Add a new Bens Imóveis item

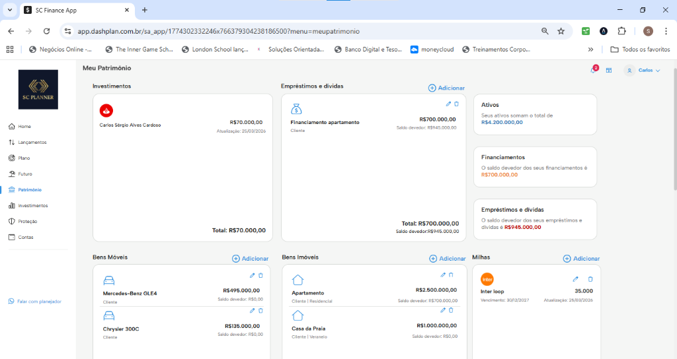click(448, 259)
